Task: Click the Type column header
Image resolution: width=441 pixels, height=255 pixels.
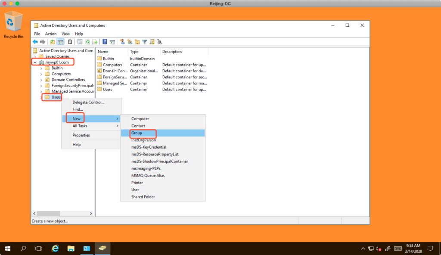Action: (134, 52)
